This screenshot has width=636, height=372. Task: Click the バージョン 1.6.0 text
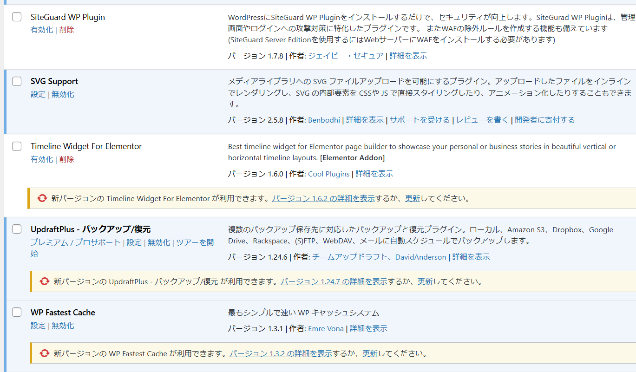(x=256, y=174)
